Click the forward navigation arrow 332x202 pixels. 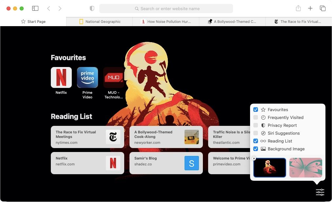(x=60, y=8)
